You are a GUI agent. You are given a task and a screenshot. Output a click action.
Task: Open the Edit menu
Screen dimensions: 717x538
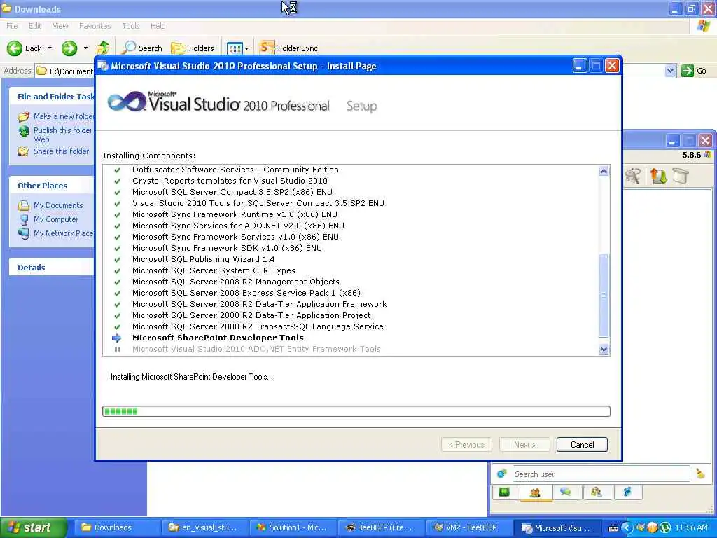[x=35, y=26]
